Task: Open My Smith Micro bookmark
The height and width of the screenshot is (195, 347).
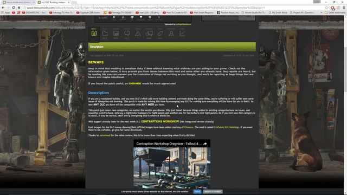Action: coord(278,12)
